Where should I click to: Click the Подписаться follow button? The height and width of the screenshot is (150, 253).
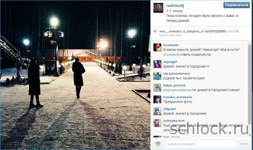coord(236,5)
